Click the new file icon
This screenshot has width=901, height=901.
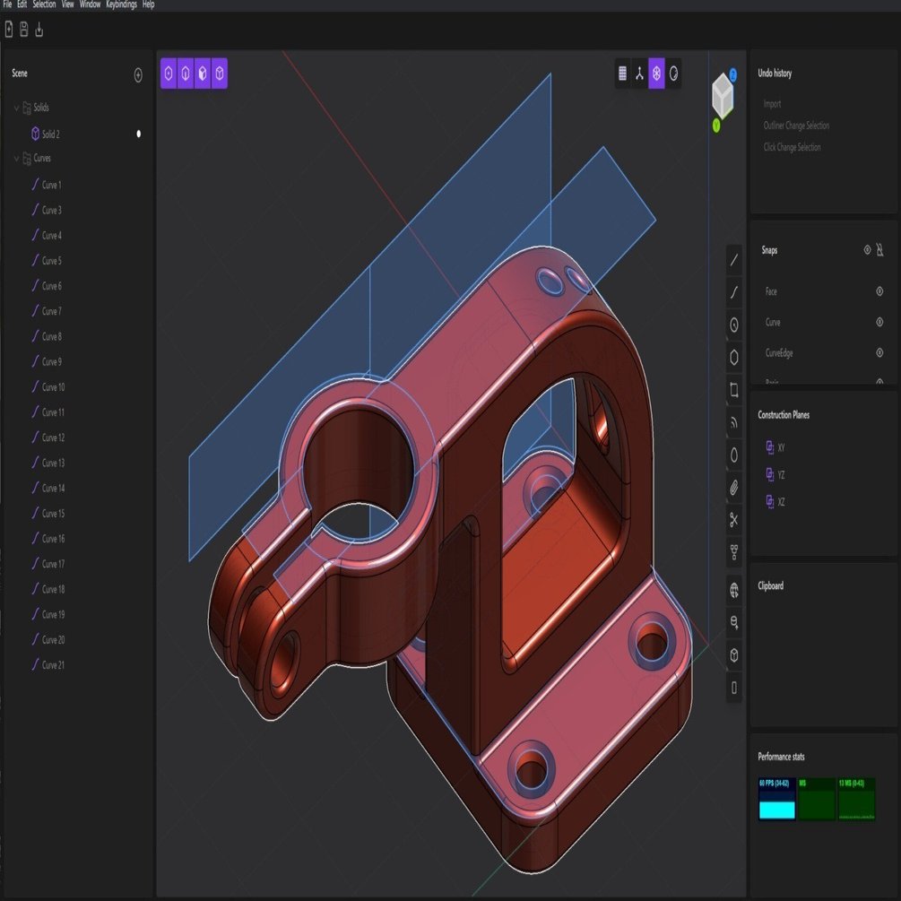(9, 30)
